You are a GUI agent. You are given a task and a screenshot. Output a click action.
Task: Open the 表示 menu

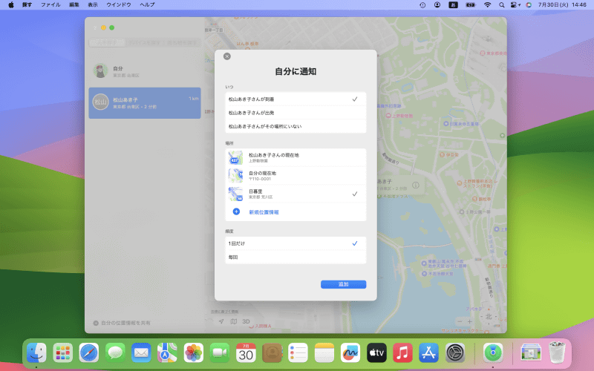tap(93, 5)
